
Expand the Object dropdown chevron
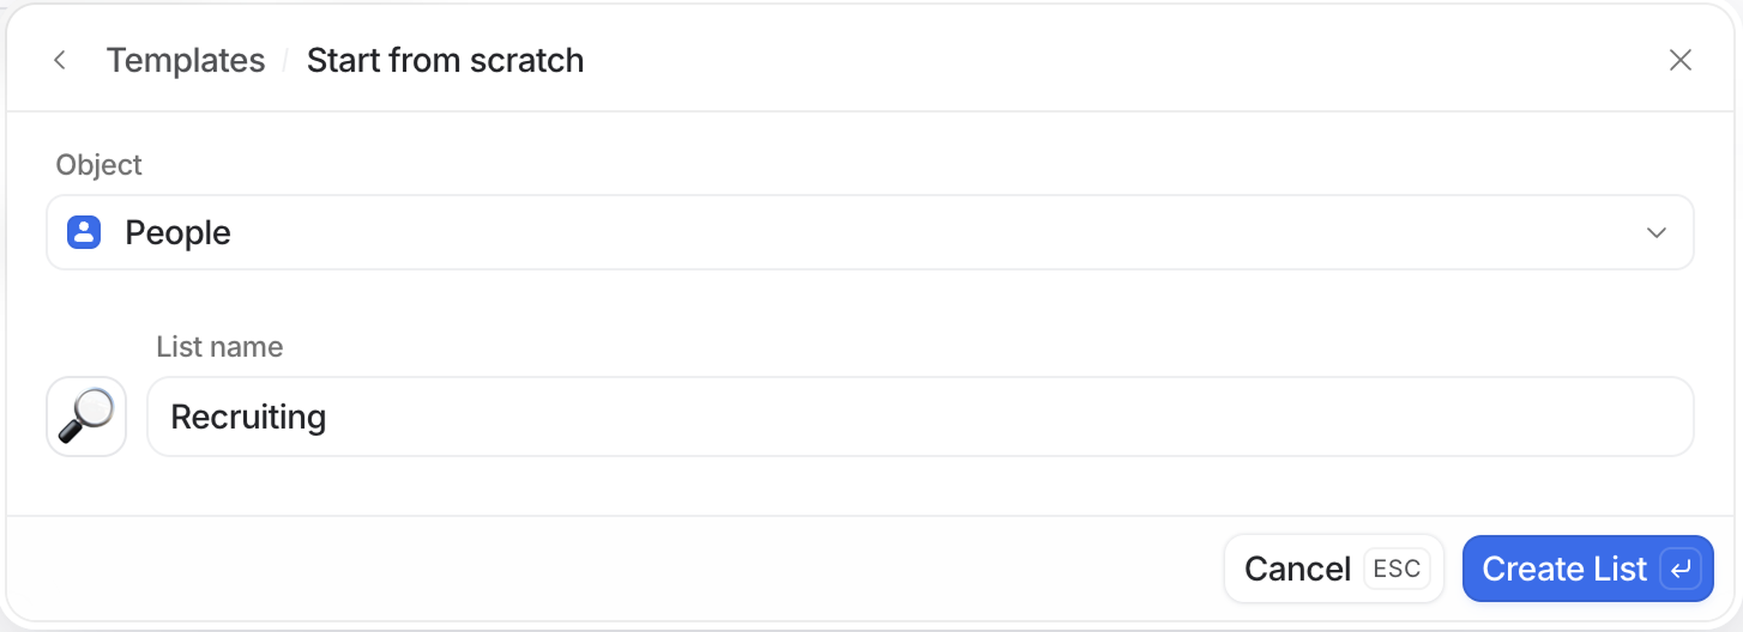[x=1656, y=233]
